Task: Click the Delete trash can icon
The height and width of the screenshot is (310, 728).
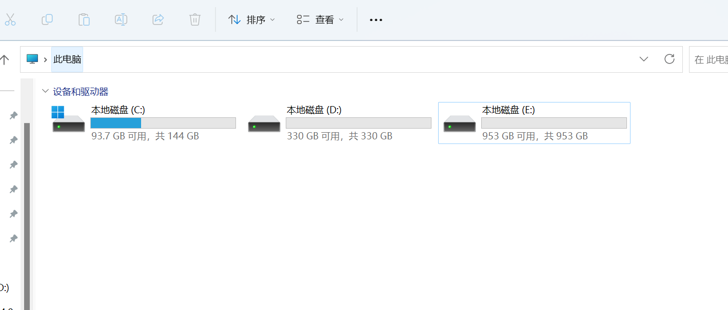Action: point(195,19)
